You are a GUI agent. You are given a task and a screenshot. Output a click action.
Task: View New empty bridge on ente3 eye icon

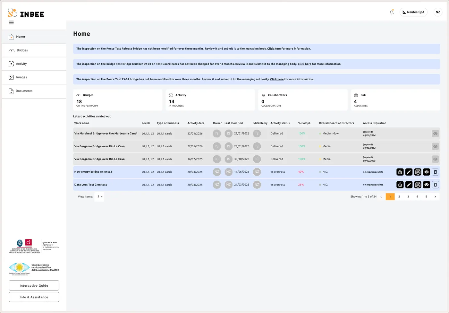point(427,172)
